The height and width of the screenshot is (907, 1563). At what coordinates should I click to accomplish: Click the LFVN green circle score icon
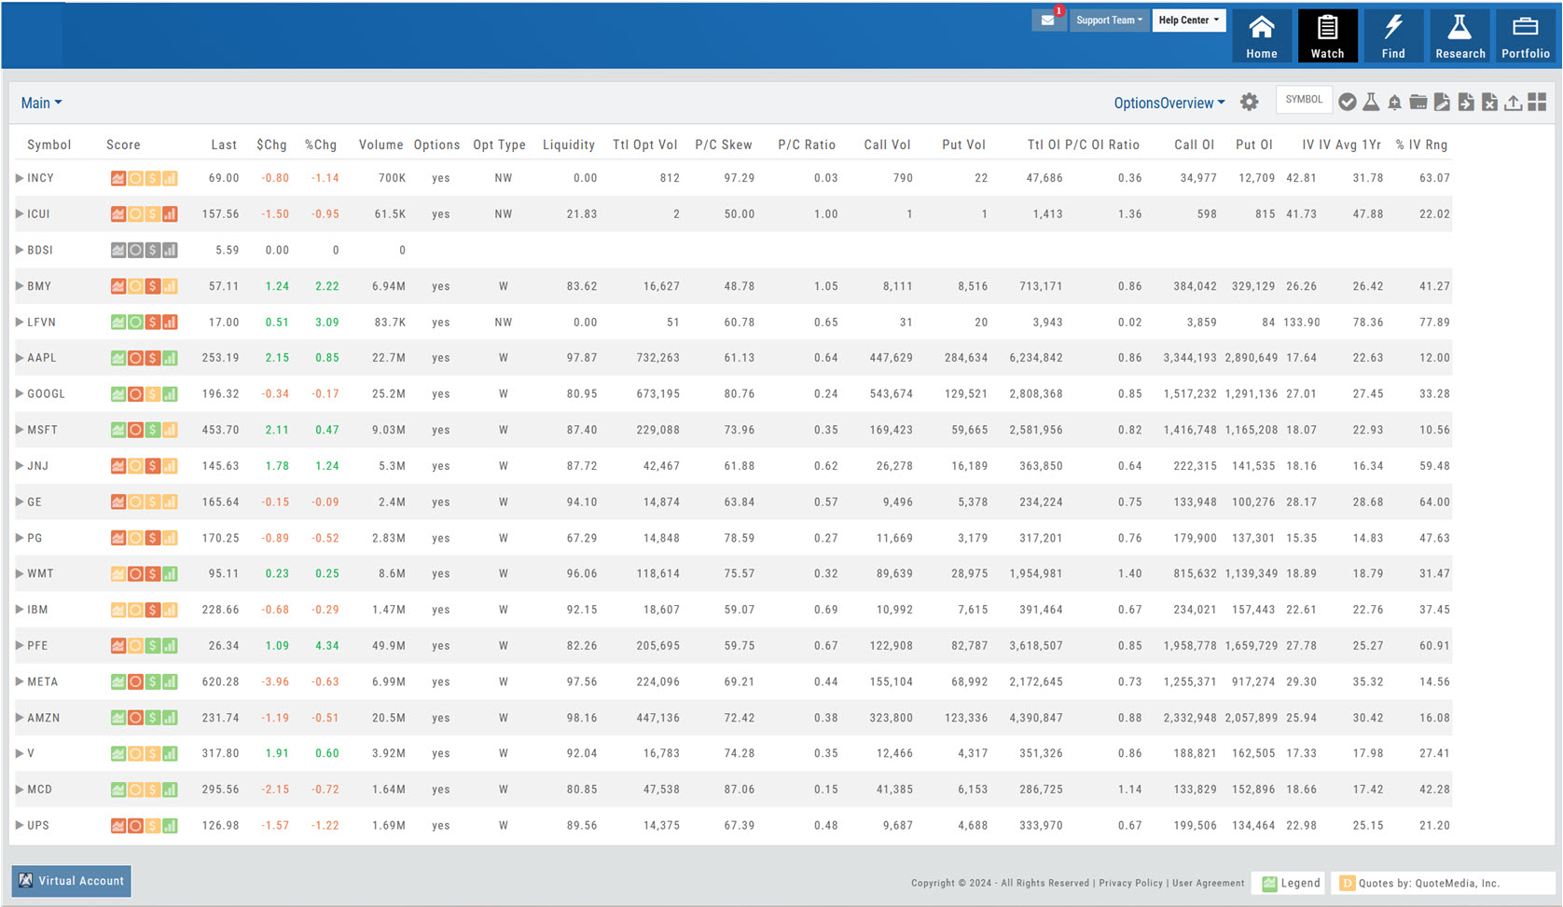(135, 323)
